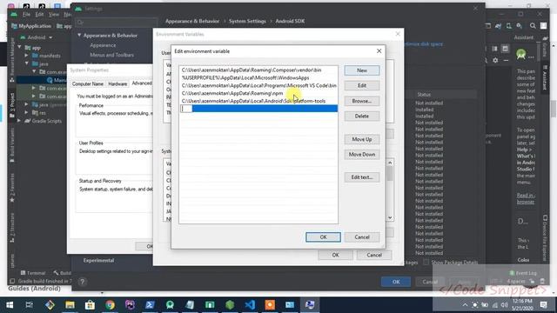Confirm with OK in Edit environment variable dialog
This screenshot has width=557, height=313.
[x=323, y=237]
